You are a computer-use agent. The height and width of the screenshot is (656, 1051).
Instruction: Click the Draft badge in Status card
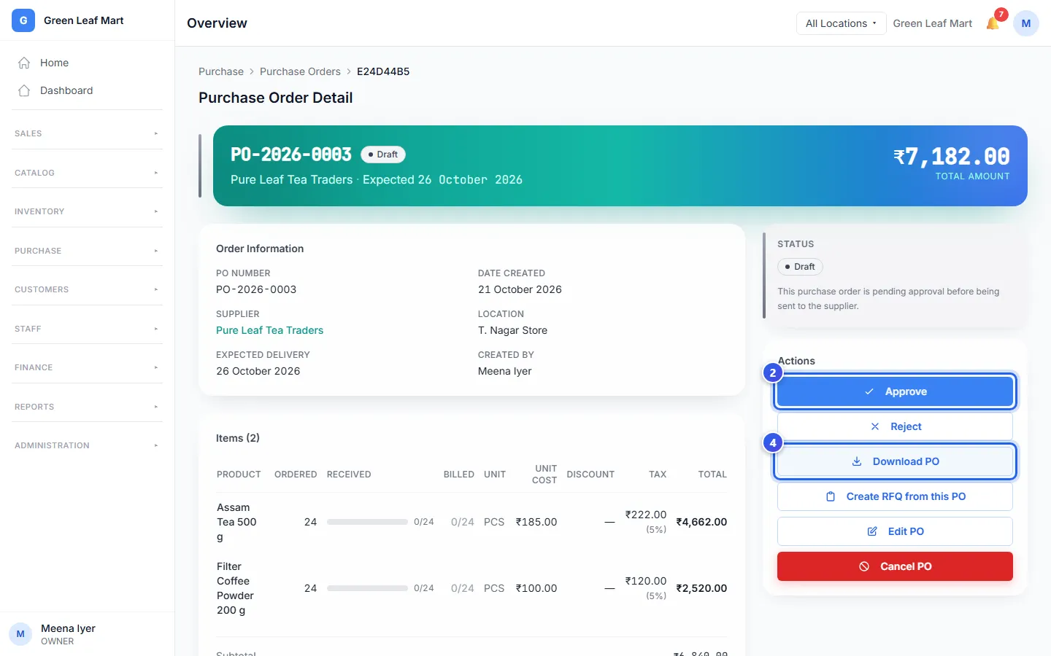click(x=800, y=267)
